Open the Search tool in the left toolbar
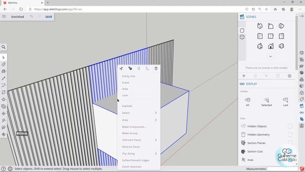The height and width of the screenshot is (172, 305). point(3,47)
